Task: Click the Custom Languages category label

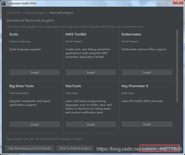Action: coord(20,41)
